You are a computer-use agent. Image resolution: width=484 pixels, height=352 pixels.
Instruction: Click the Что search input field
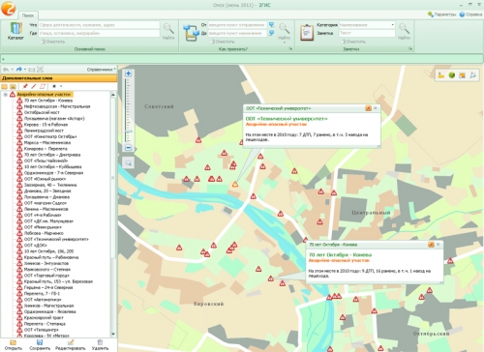pos(99,25)
